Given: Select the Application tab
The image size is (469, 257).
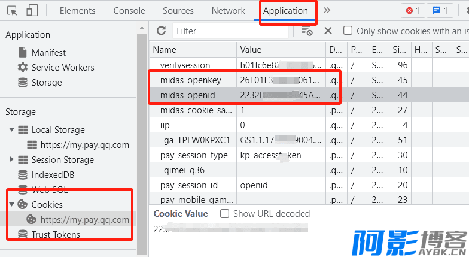Looking at the screenshot, I should click(285, 11).
